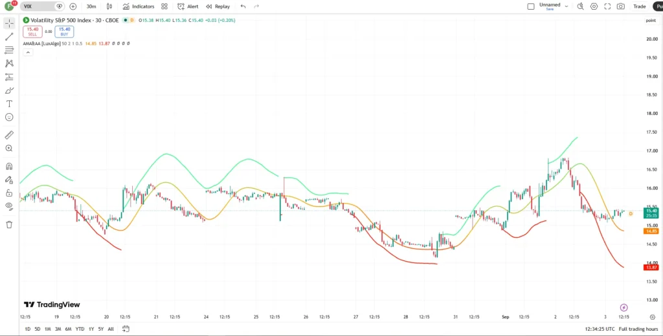Screen dimensions: 663x336
Task: Select the ruler measure tool
Action: tap(9, 135)
